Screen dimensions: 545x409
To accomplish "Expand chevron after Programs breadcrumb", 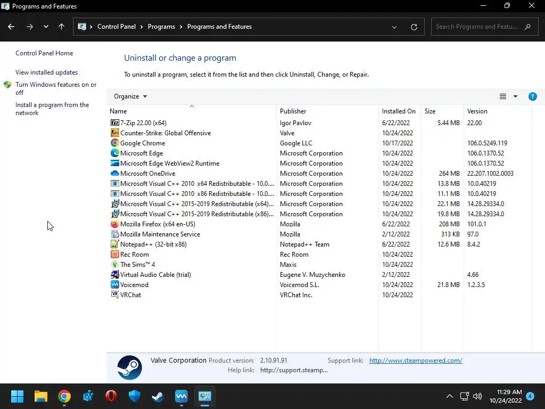I will [x=181, y=27].
